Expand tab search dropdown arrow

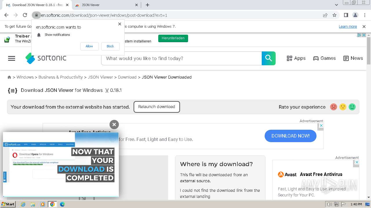[337, 5]
